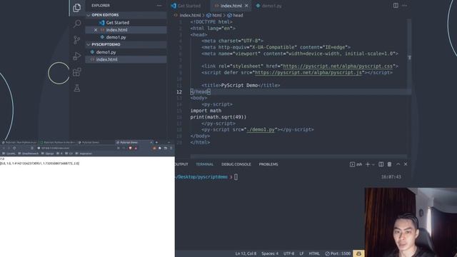Click the feedback icon in status bar
The height and width of the screenshot is (257, 457).
358,253
